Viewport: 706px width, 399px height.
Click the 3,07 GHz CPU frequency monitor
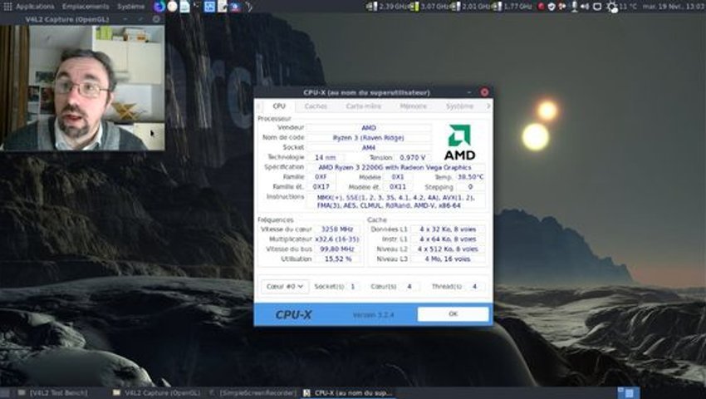coord(429,7)
